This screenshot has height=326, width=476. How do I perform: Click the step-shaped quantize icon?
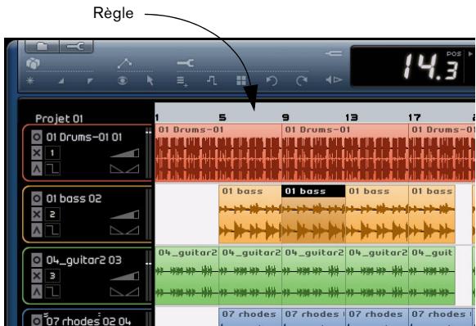click(212, 80)
